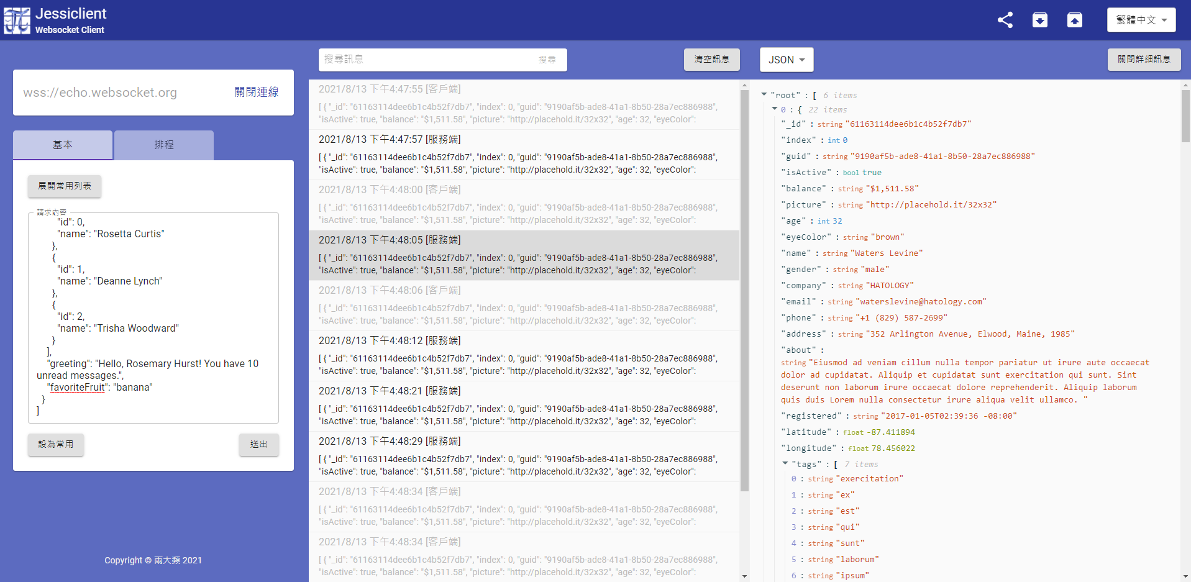Screen dimensions: 1191x582
Task: Click the "isActive" bool true value
Action: [x=872, y=173]
